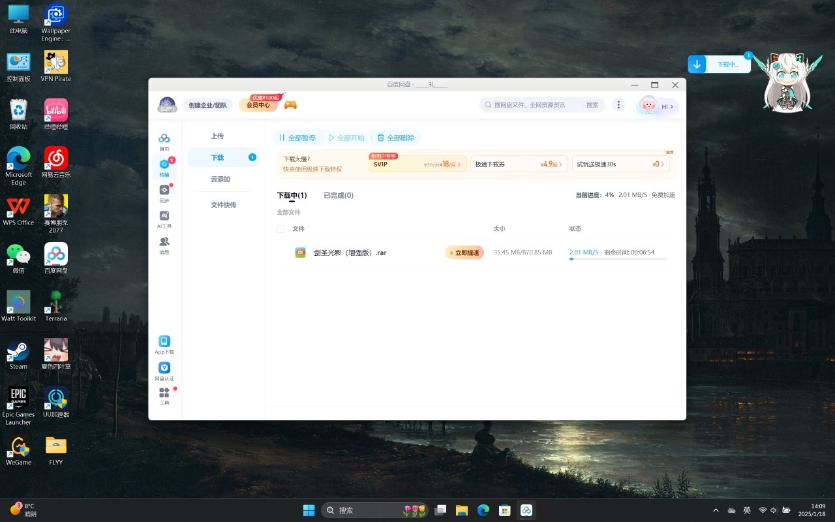The width and height of the screenshot is (835, 522).
Task: Select the 下载中(1) tab
Action: pos(292,196)
